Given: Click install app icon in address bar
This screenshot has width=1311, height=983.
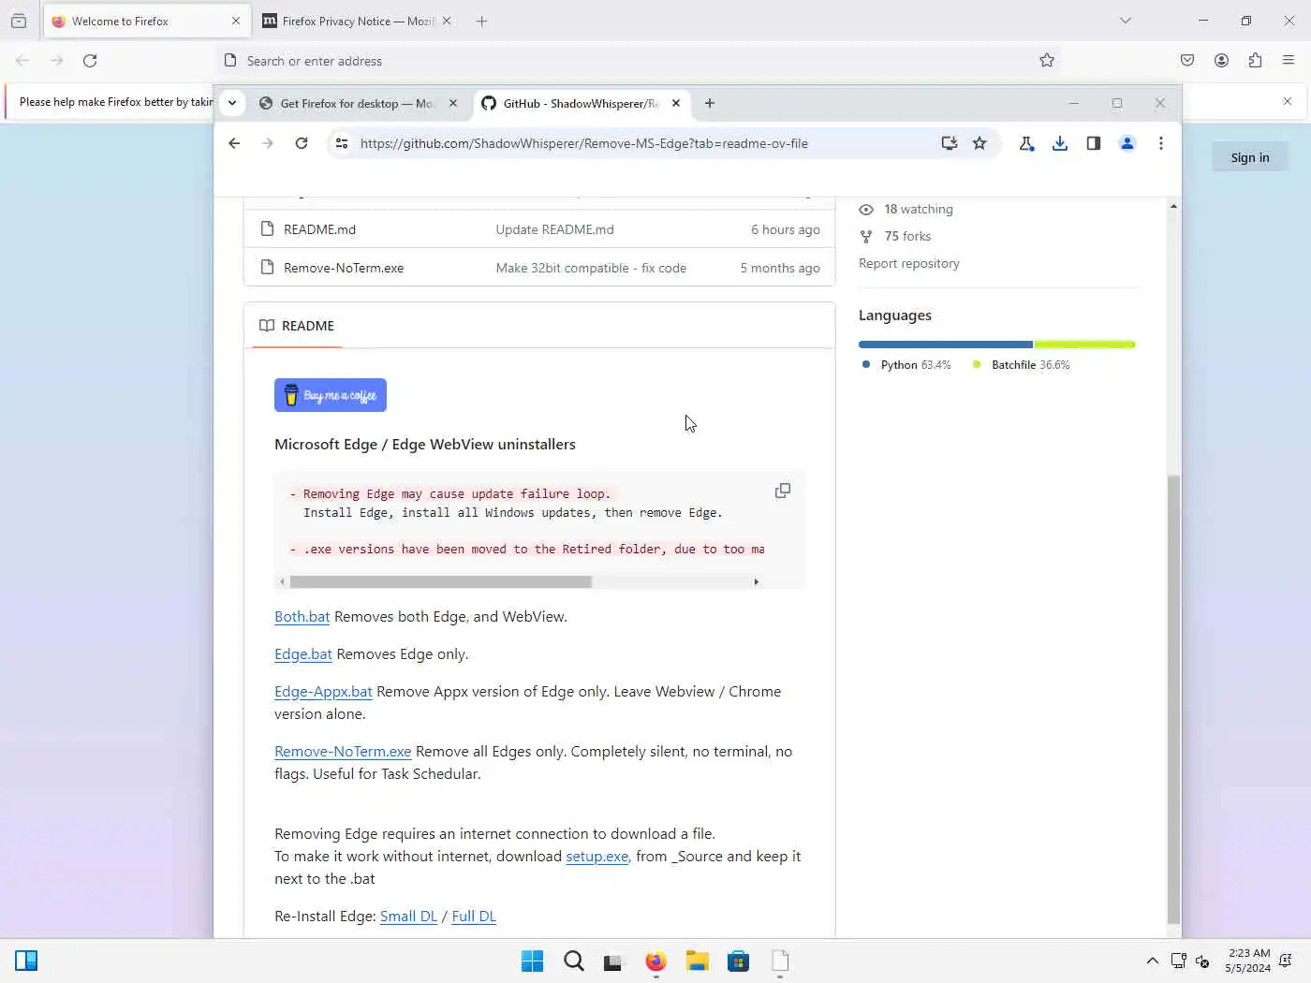Looking at the screenshot, I should (x=950, y=143).
